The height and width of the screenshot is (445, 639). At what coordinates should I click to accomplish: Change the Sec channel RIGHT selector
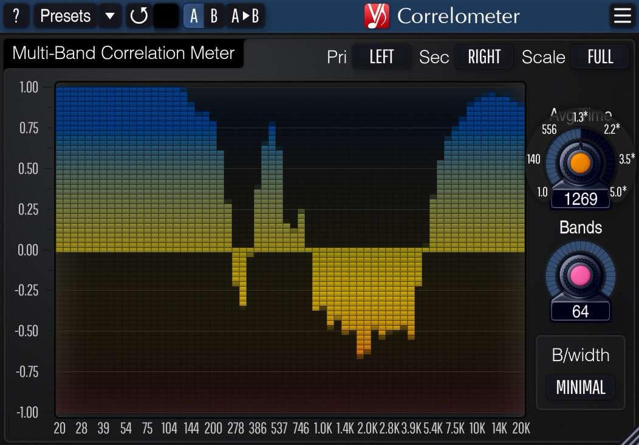point(484,57)
